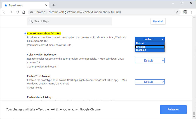Click the Enable Media History heading
Image resolution: width=196 pixels, height=119 pixels.
click(39, 97)
